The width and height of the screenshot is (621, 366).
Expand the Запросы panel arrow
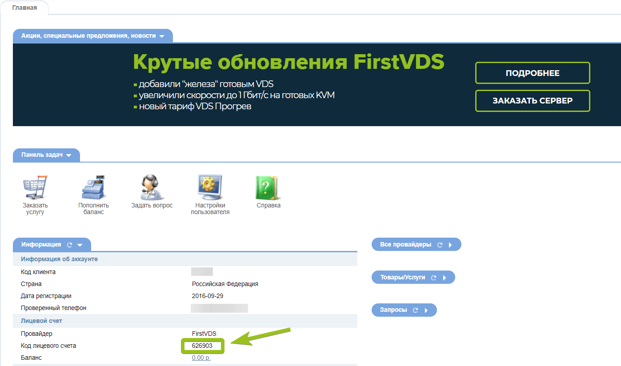[x=426, y=310]
